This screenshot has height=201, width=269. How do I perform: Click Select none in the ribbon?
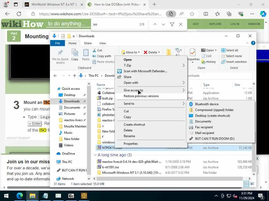[231, 56]
